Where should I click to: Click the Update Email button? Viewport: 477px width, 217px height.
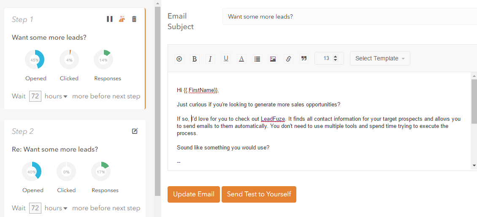[x=193, y=194]
